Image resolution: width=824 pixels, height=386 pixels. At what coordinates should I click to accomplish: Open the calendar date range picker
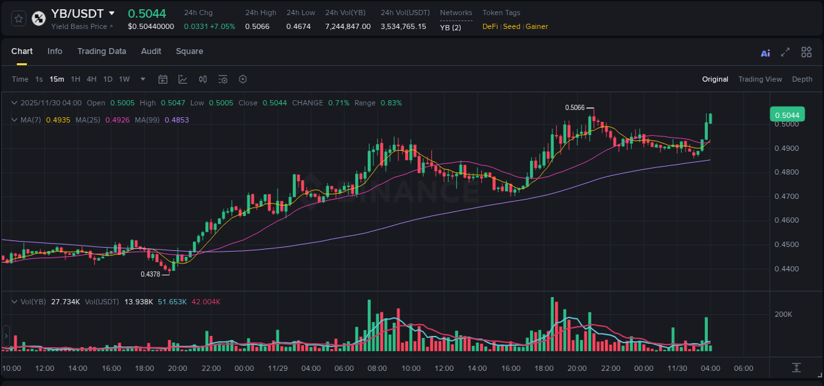tap(163, 79)
